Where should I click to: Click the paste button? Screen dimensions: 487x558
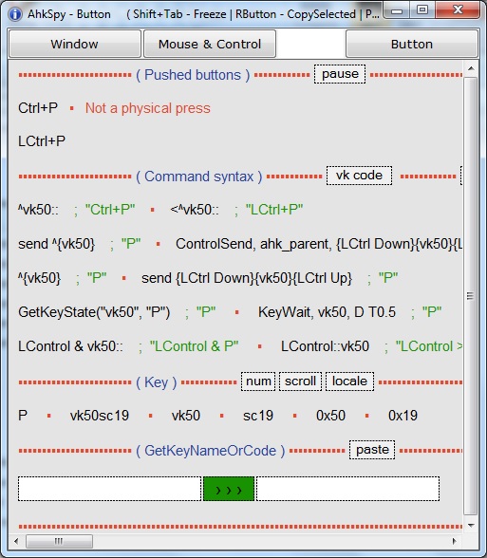[372, 450]
